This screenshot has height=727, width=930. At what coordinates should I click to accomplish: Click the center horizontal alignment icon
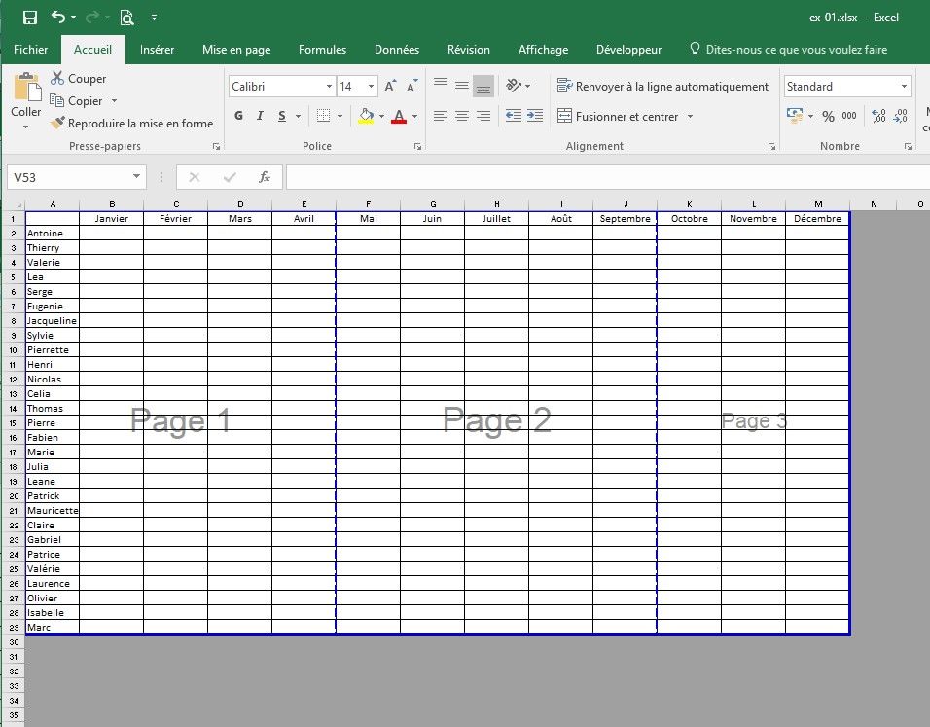tap(462, 116)
